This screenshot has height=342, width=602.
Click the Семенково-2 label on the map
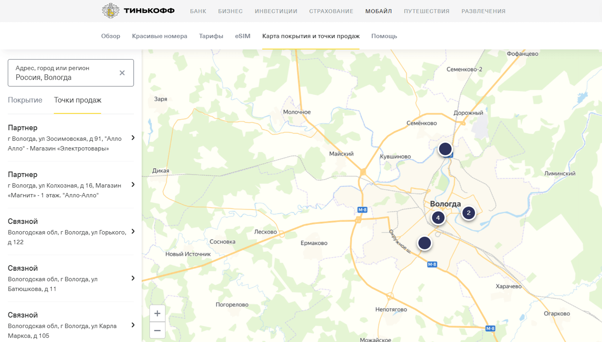pos(464,69)
